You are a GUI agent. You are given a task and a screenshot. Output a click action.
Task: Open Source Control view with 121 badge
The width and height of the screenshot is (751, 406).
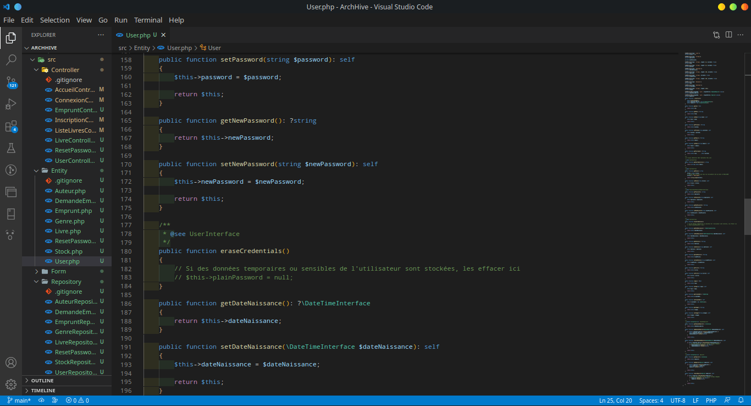[x=11, y=82]
